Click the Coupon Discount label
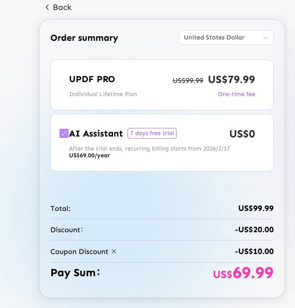This screenshot has width=295, height=308. point(79,252)
